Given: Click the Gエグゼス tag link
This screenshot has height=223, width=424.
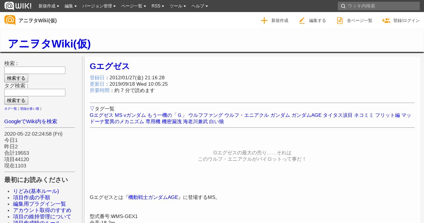Looking at the screenshot, I should 101,115.
